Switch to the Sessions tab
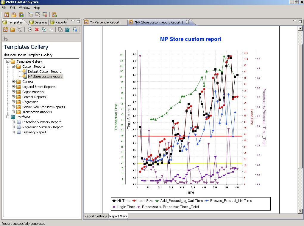This screenshot has width=304, height=226. tap(38, 22)
